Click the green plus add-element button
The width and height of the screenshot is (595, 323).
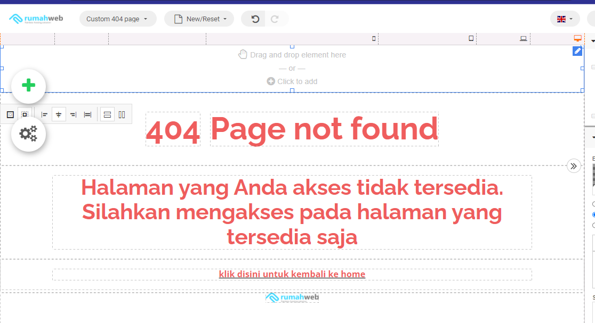[28, 86]
